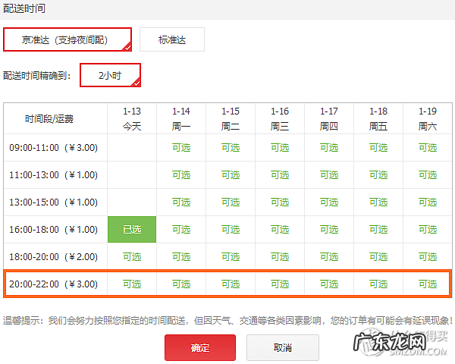This screenshot has width=455, height=364.
Task: Pick 11:00-13:00 delivery on 1-16 周三
Action: pos(280,174)
